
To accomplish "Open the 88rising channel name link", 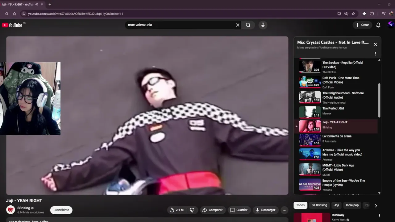I will (x=24, y=208).
